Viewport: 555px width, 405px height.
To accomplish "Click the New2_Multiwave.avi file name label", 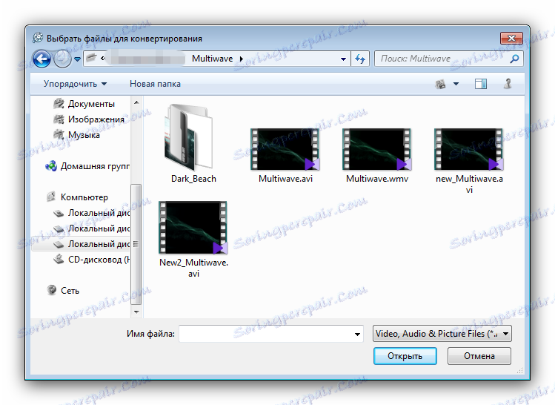I will coord(193,269).
